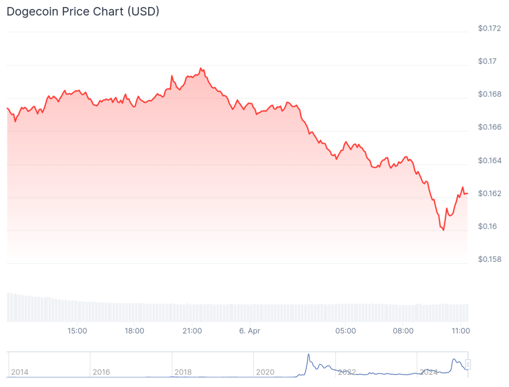Click the $0.16 price axis label
This screenshot has height=387, width=509.
[x=488, y=227]
